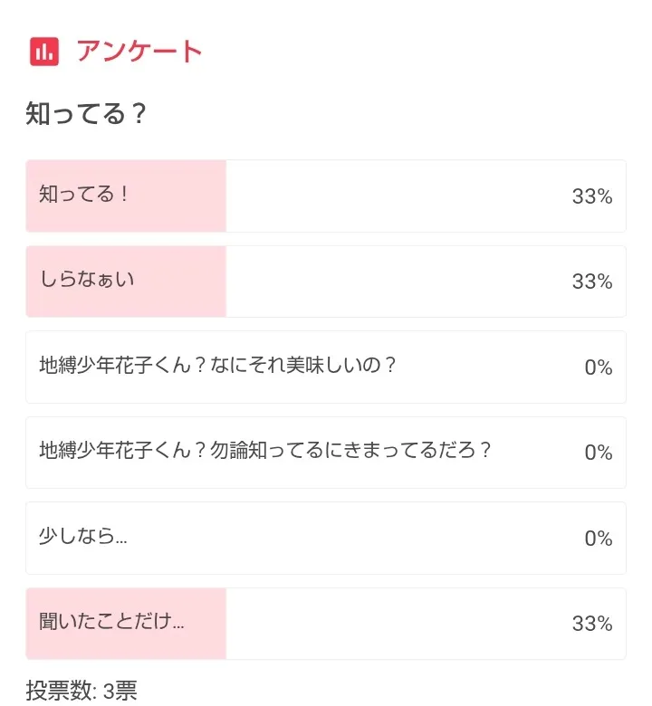652x706 pixels.
Task: Click the 33% result for 知ってる！
Action: tap(592, 196)
